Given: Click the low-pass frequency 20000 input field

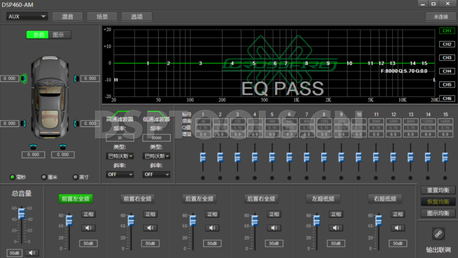Looking at the screenshot, I should [156, 138].
